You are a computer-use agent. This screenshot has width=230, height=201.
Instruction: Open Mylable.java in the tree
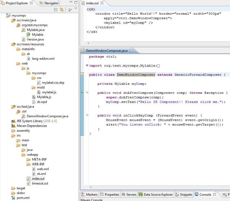pos(36,30)
